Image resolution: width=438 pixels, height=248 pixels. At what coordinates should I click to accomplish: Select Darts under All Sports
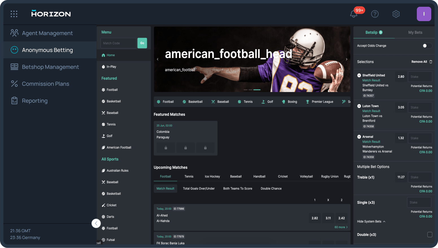[124, 217]
